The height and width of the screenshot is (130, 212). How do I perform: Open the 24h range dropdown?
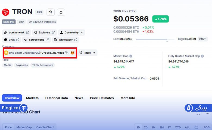202,39
